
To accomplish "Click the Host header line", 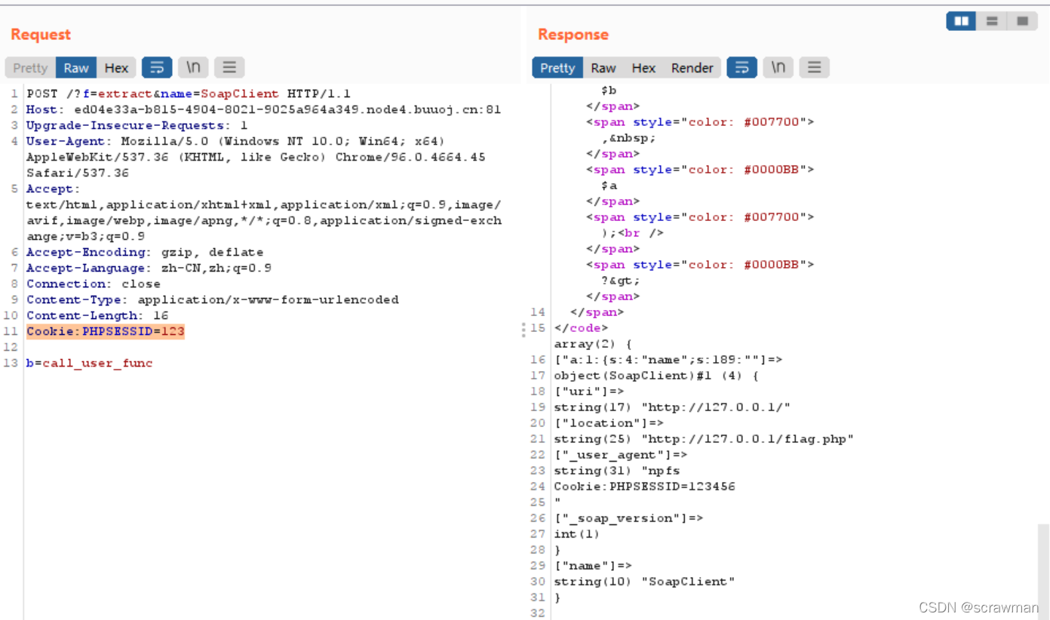I will point(263,110).
